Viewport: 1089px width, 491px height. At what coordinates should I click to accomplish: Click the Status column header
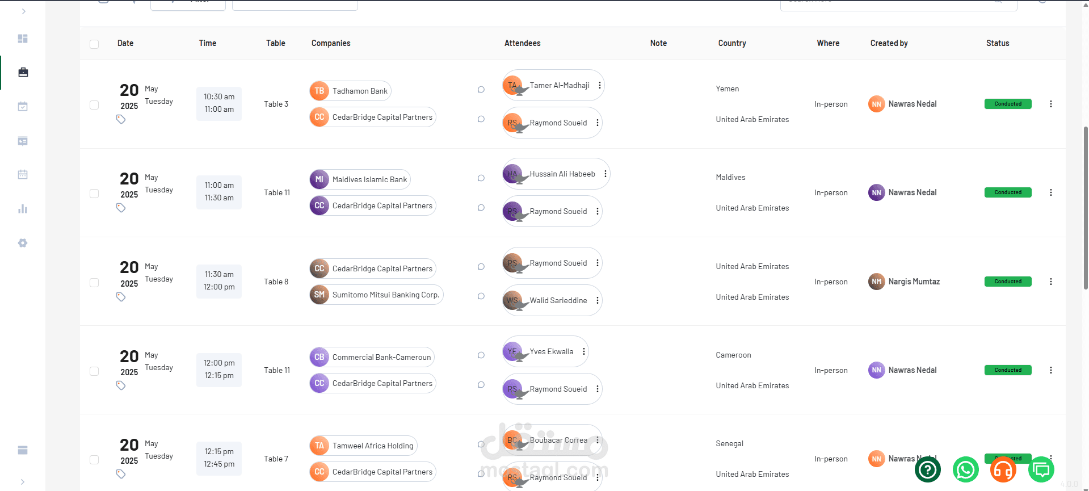997,43
